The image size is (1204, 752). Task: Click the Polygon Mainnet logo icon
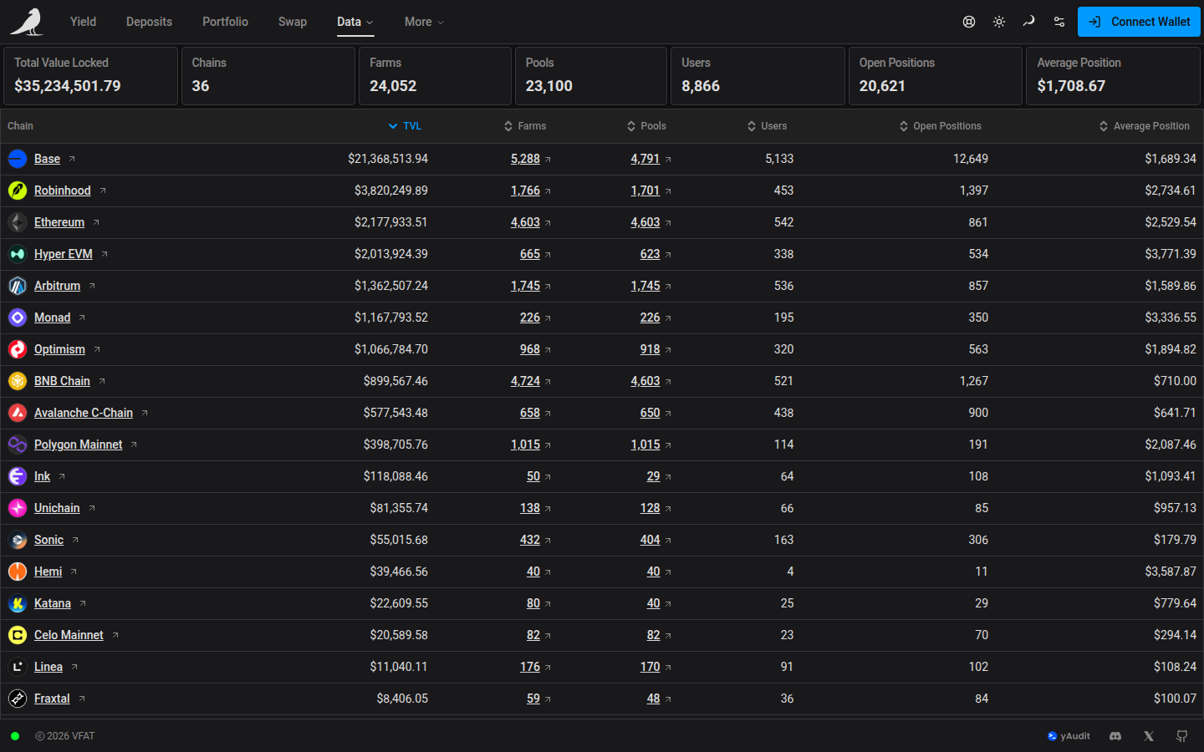click(18, 445)
